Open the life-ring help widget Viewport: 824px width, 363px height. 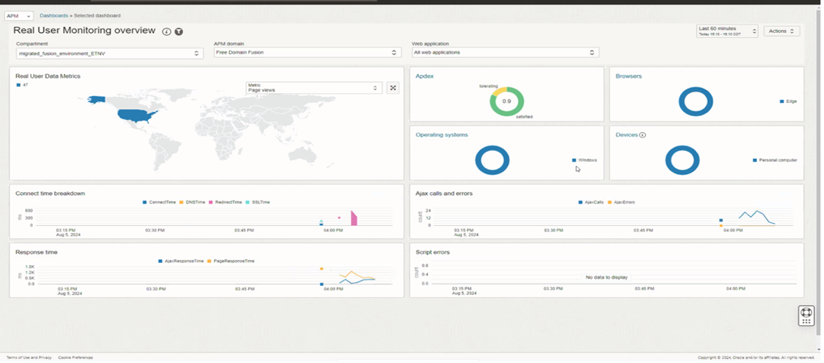(x=806, y=313)
